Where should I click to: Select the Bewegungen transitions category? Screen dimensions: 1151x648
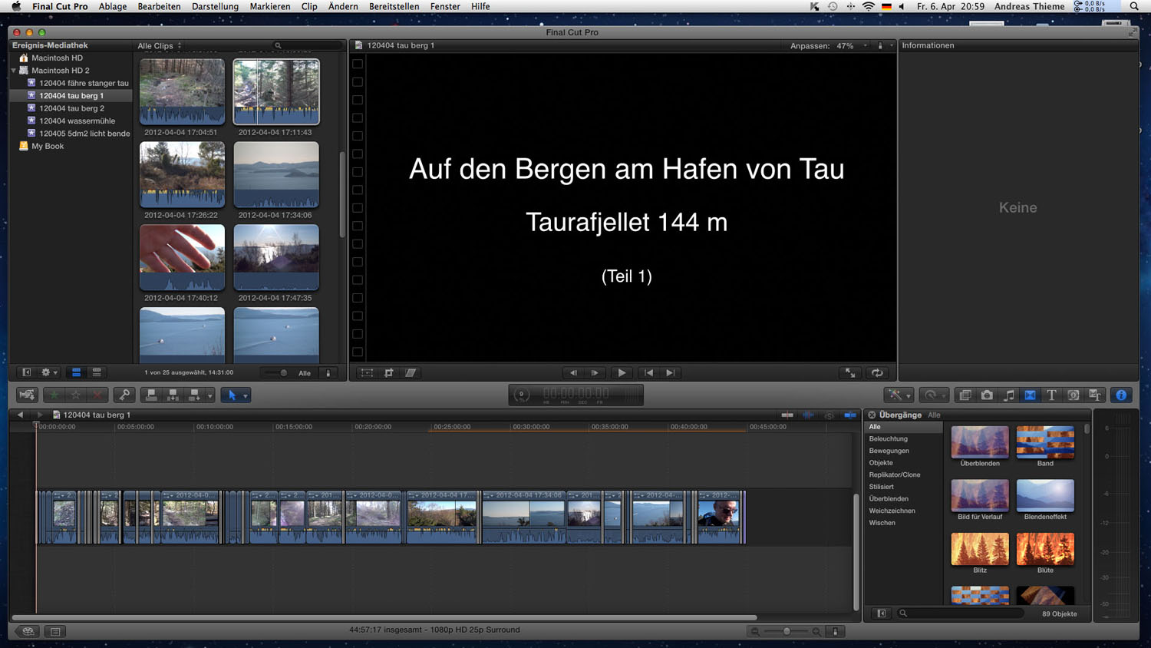pos(889,451)
